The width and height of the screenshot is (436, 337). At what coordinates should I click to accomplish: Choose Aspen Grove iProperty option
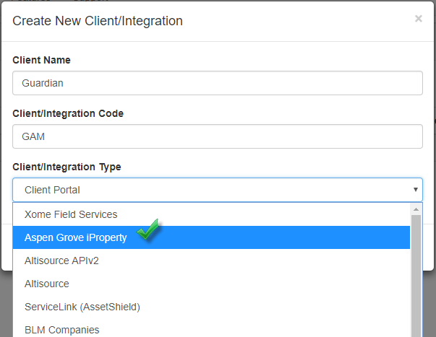211,237
